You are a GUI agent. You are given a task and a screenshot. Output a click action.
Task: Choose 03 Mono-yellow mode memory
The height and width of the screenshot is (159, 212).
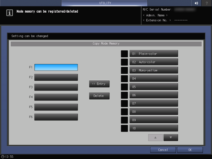tap(154, 70)
